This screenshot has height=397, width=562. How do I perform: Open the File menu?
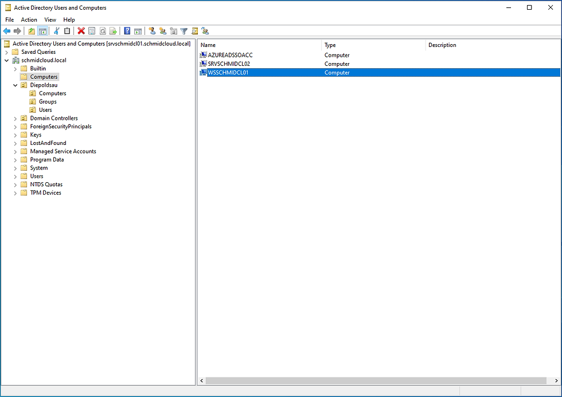[10, 19]
